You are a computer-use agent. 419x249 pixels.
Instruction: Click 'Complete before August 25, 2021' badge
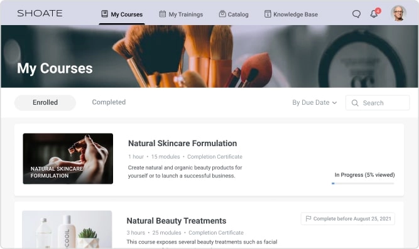(347, 219)
